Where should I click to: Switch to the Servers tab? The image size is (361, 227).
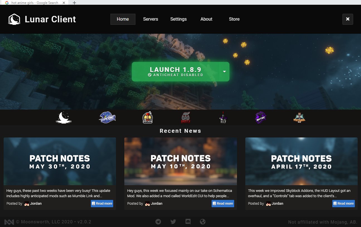click(151, 19)
